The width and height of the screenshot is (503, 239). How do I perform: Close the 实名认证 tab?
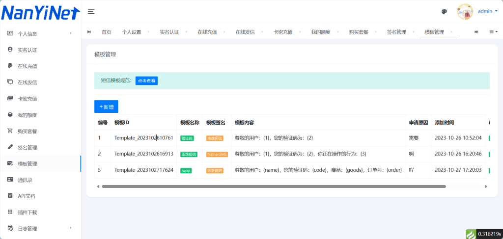[x=186, y=32]
